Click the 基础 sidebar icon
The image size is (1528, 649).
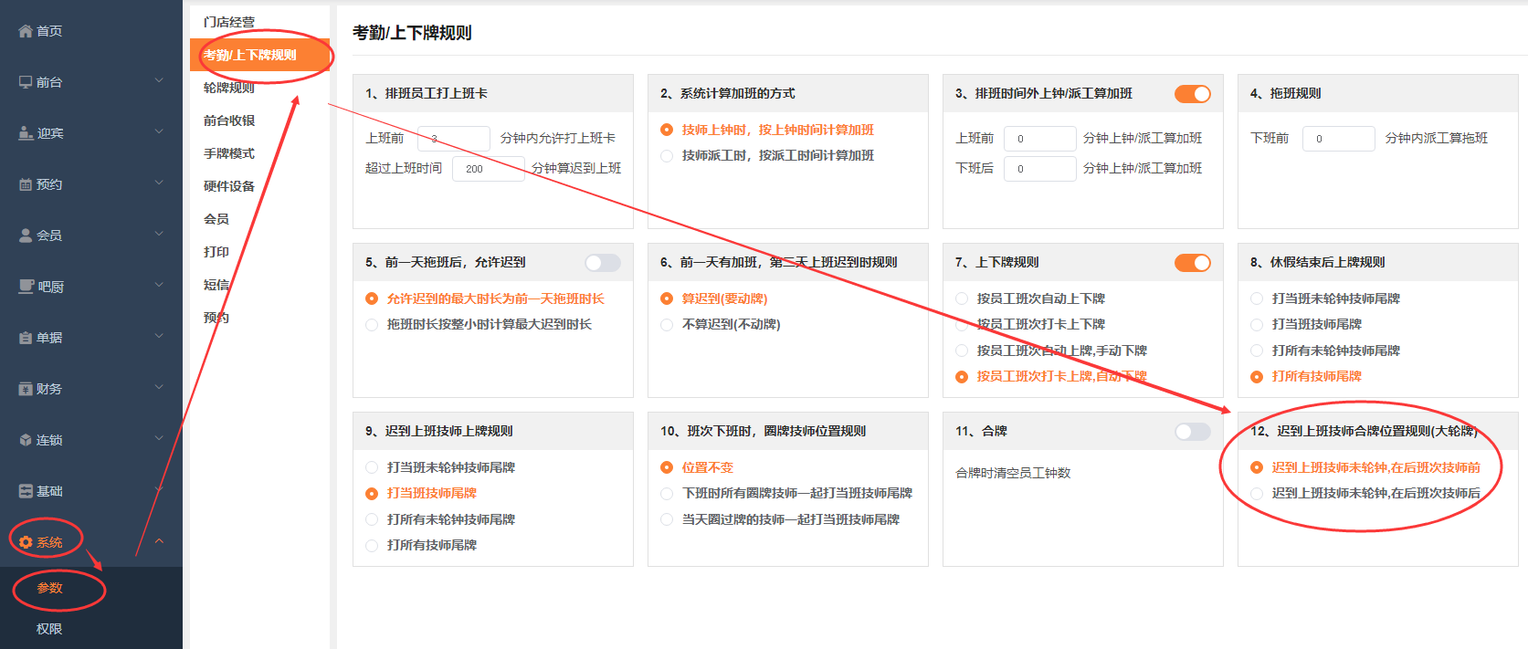26,491
